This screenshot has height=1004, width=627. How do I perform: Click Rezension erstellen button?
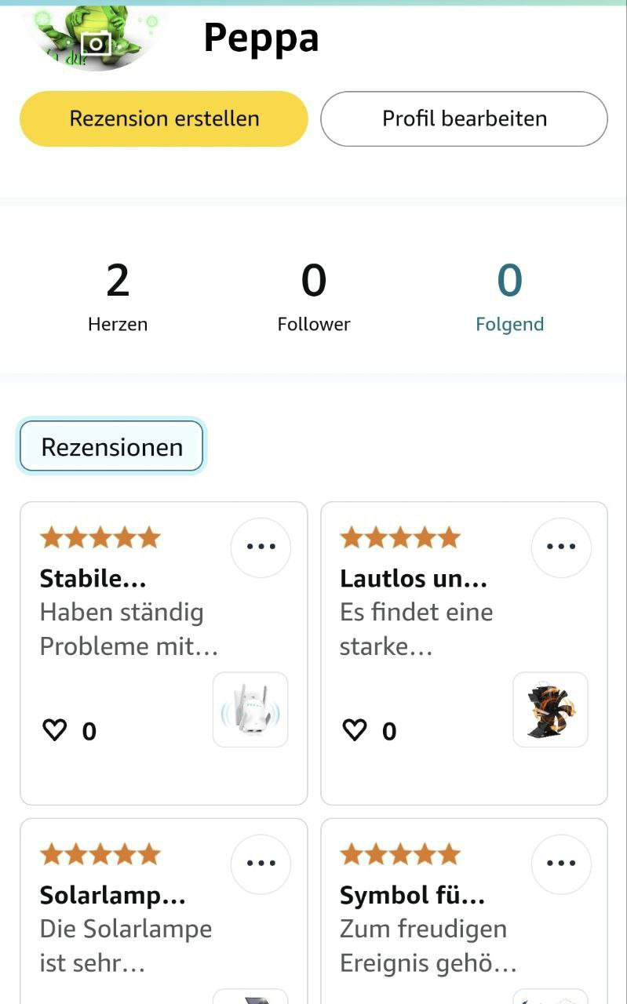(164, 118)
